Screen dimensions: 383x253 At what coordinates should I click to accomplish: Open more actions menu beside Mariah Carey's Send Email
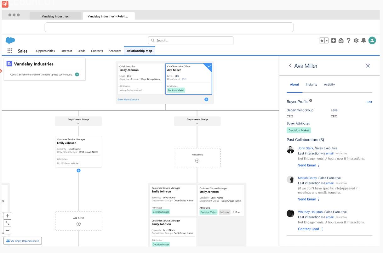318,199
